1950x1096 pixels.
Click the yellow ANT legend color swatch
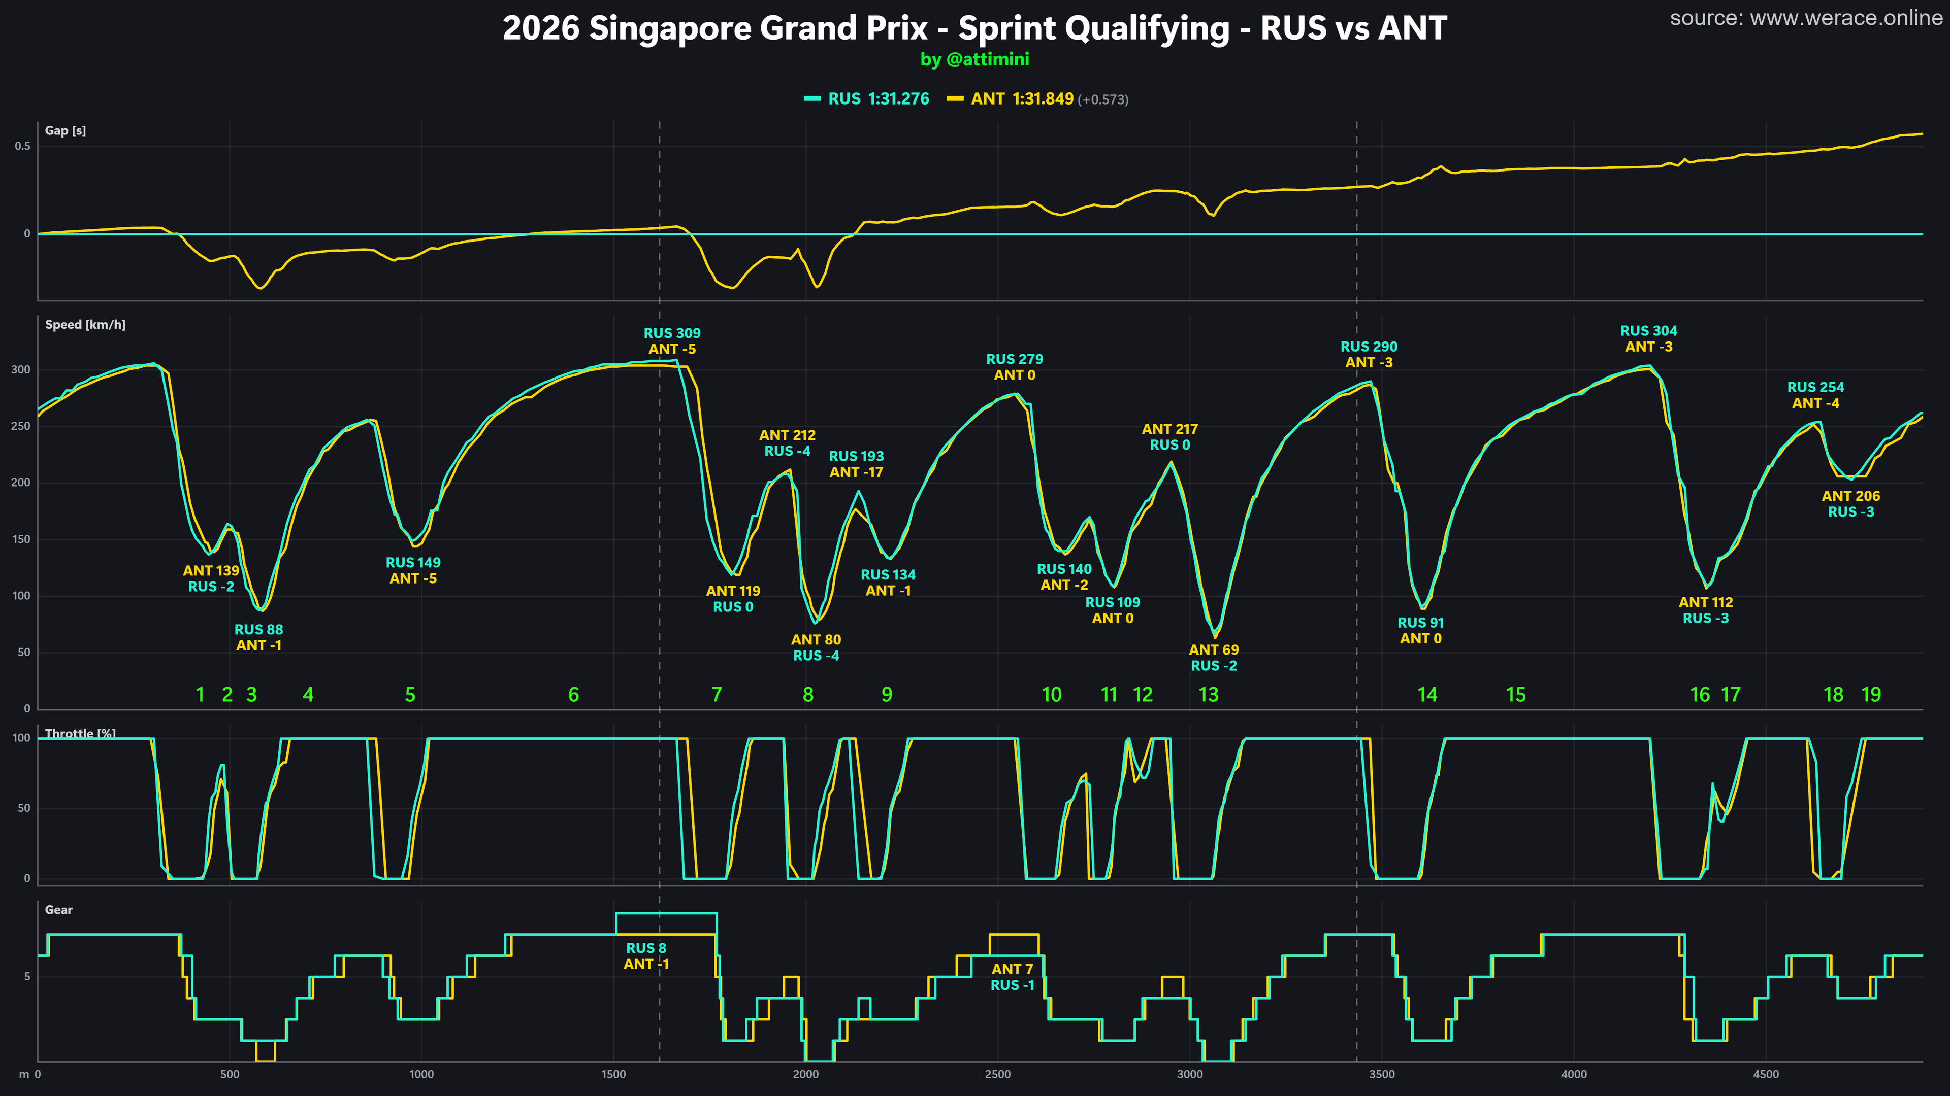[955, 99]
